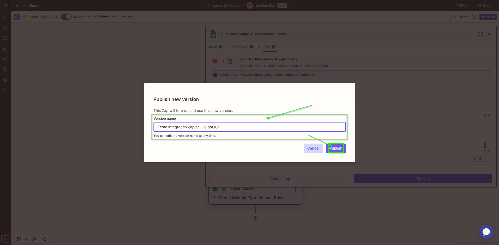Open the sidebar stacked versions icon
Screen dimensions: 499x245
(5, 90)
